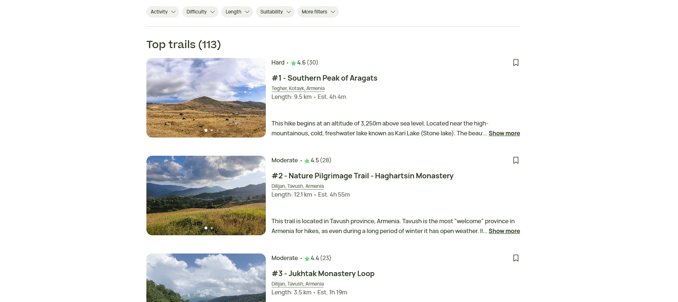Select second carousel dot on Aragats photo
Viewport: 678px width, 302px height.
tap(212, 130)
